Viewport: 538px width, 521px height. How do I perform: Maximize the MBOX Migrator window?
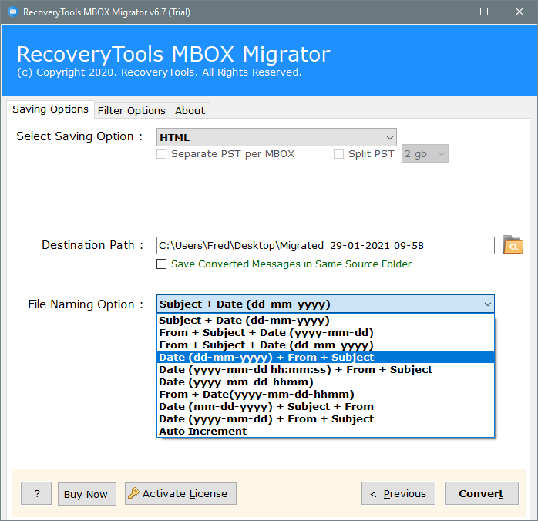tap(484, 12)
